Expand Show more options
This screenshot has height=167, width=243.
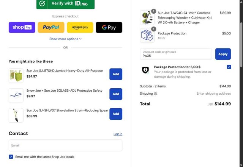[65, 39]
